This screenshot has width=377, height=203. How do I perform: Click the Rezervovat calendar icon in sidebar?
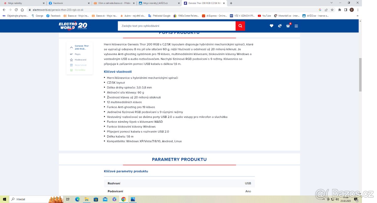72,65
